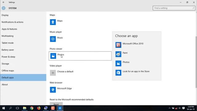Image resolution: width=197 pixels, height=111 pixels.
Task: Open the Display settings page
Action: click(23, 15)
